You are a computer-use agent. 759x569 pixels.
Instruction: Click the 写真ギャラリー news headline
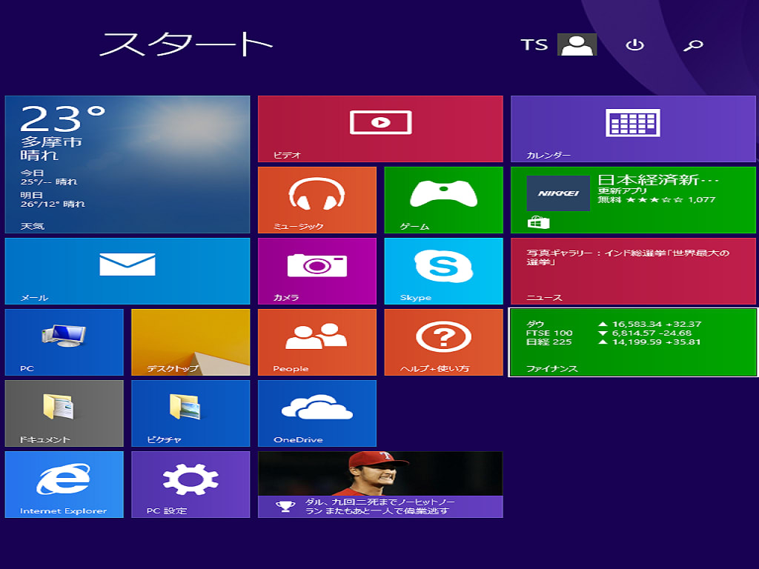(628, 257)
